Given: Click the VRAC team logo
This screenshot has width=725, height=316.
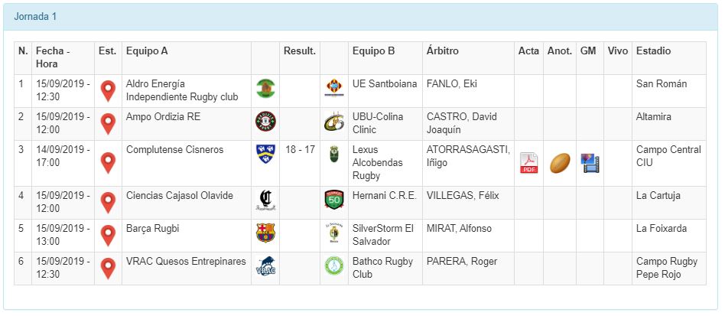Looking at the screenshot, I should (265, 266).
